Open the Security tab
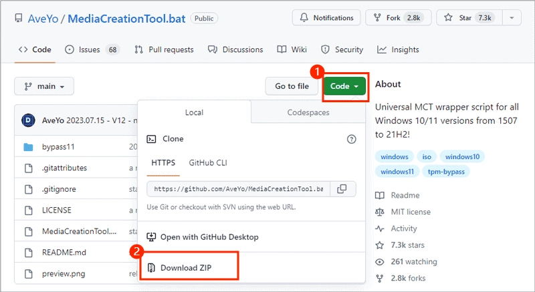Screen dimensions: 535x292 342,49
